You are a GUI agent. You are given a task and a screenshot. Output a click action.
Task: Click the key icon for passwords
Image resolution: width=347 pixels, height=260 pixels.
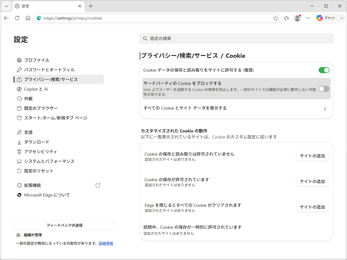(19, 70)
